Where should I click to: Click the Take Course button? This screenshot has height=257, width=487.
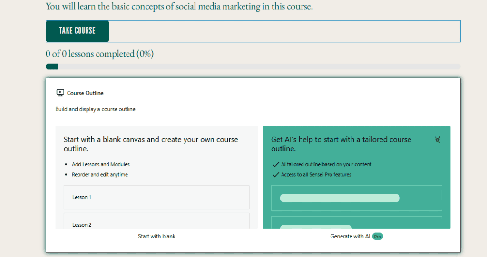(x=78, y=31)
